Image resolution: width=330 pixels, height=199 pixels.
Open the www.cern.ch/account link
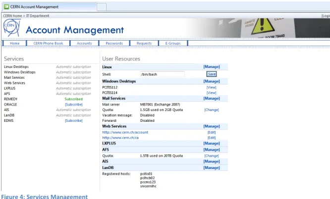pos(125,132)
